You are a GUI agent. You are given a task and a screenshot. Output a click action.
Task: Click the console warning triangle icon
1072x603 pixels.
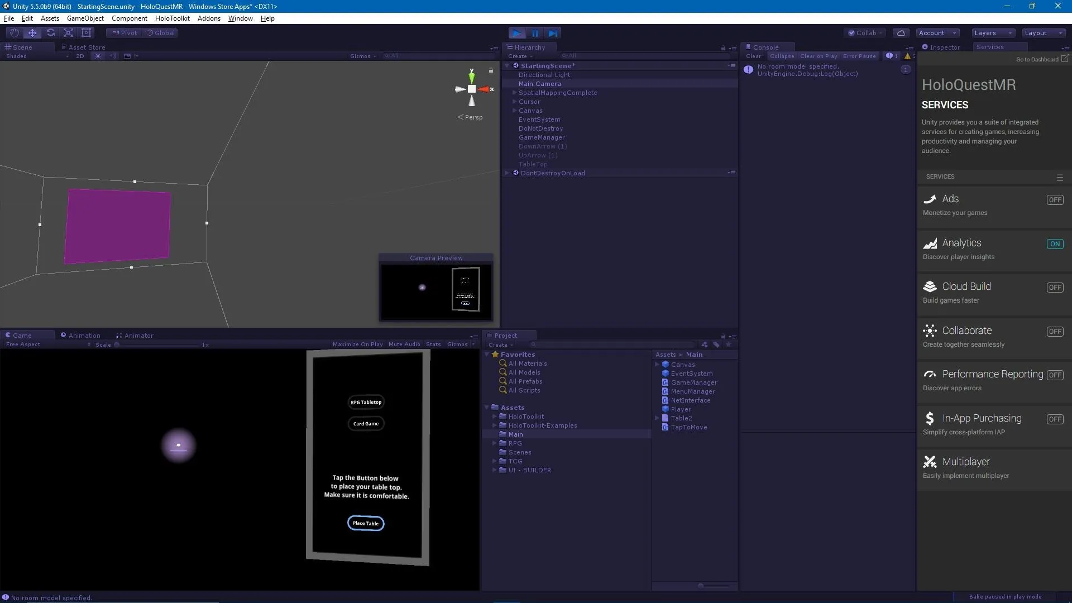(x=907, y=56)
